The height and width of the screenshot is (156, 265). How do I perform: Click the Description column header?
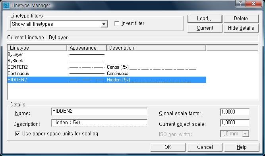[156, 48]
